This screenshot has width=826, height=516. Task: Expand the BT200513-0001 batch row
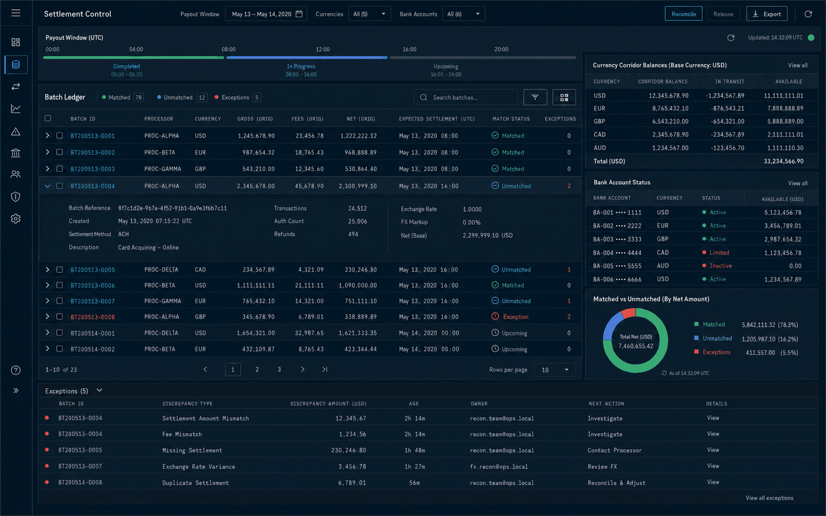47,135
